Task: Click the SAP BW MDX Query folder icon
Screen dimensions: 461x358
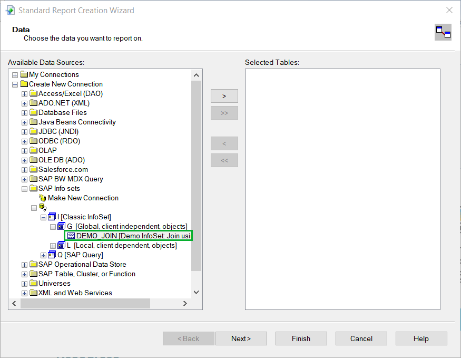Action: (34, 179)
